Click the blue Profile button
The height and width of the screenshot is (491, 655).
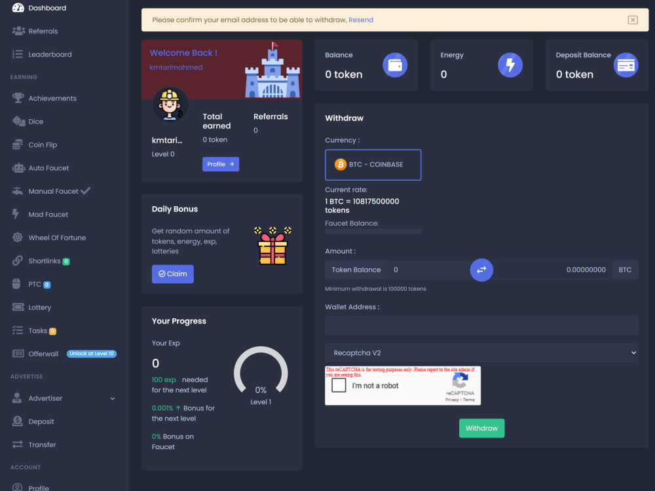(221, 164)
